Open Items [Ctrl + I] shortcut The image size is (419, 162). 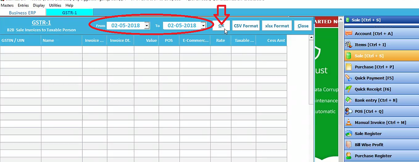coord(381,45)
